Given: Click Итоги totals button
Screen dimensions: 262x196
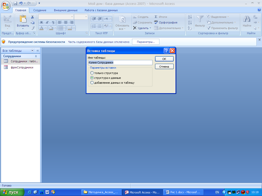Looking at the screenshot, I should (161, 17).
